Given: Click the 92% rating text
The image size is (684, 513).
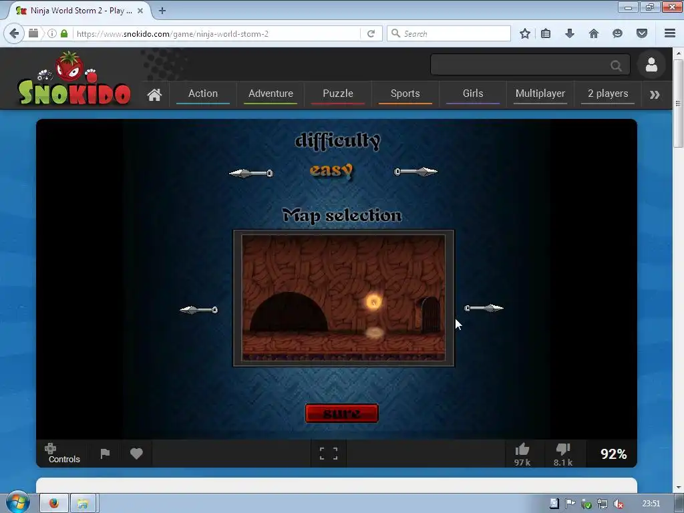Looking at the screenshot, I should tap(613, 454).
